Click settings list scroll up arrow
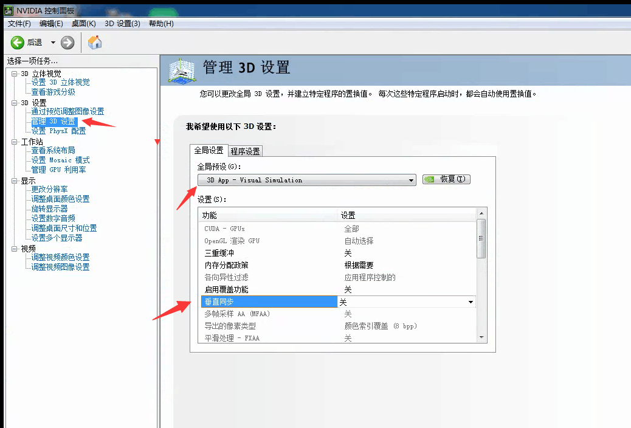The height and width of the screenshot is (428, 631). [481, 213]
